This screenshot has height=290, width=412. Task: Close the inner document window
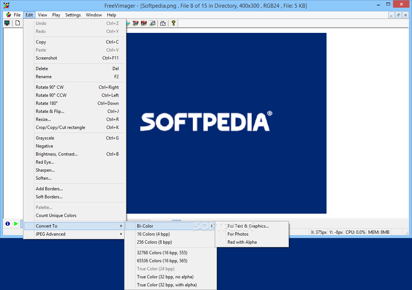(405, 15)
